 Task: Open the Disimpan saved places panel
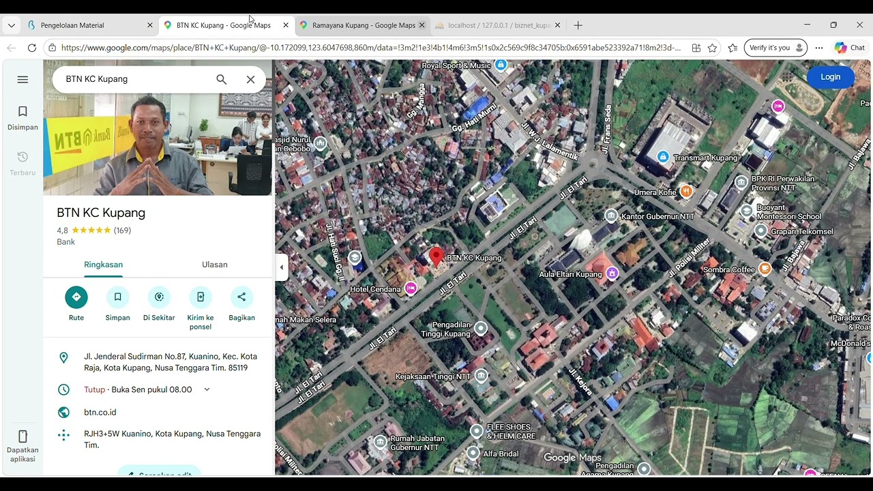coord(23,118)
